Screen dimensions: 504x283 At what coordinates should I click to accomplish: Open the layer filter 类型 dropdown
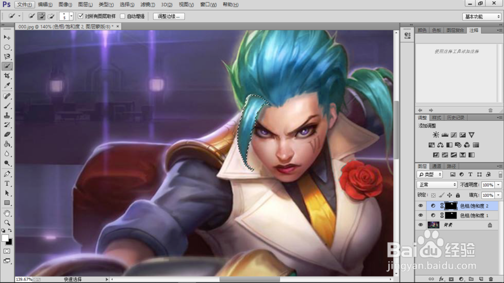tap(430, 174)
